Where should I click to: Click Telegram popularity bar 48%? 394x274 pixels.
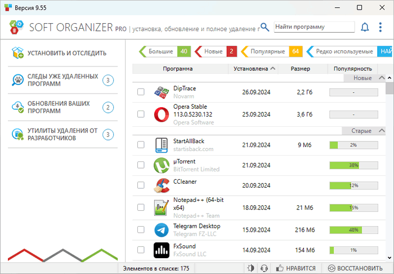[353, 230]
